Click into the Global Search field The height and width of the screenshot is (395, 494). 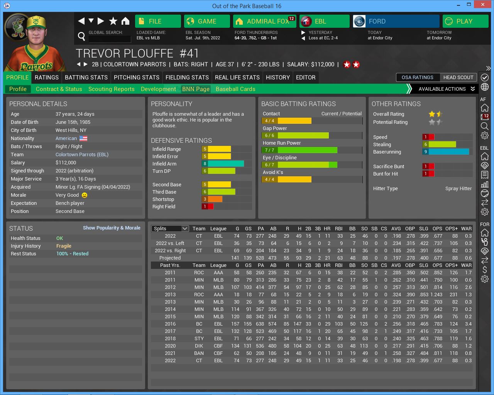tap(110, 39)
